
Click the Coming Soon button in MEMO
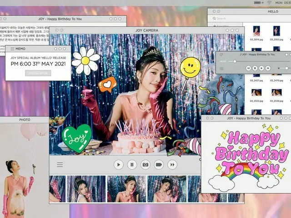pos(38,73)
